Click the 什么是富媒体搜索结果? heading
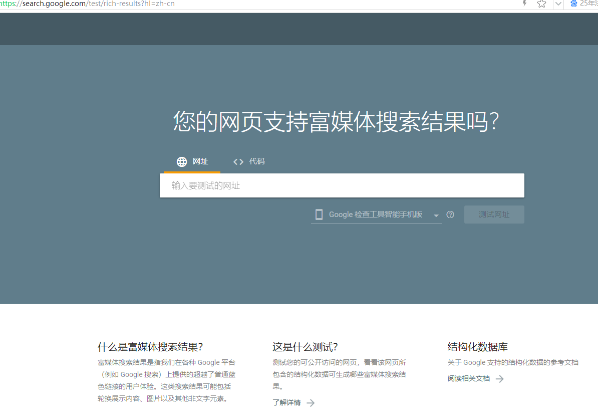Screen dimensions: 598x410 [x=150, y=347]
